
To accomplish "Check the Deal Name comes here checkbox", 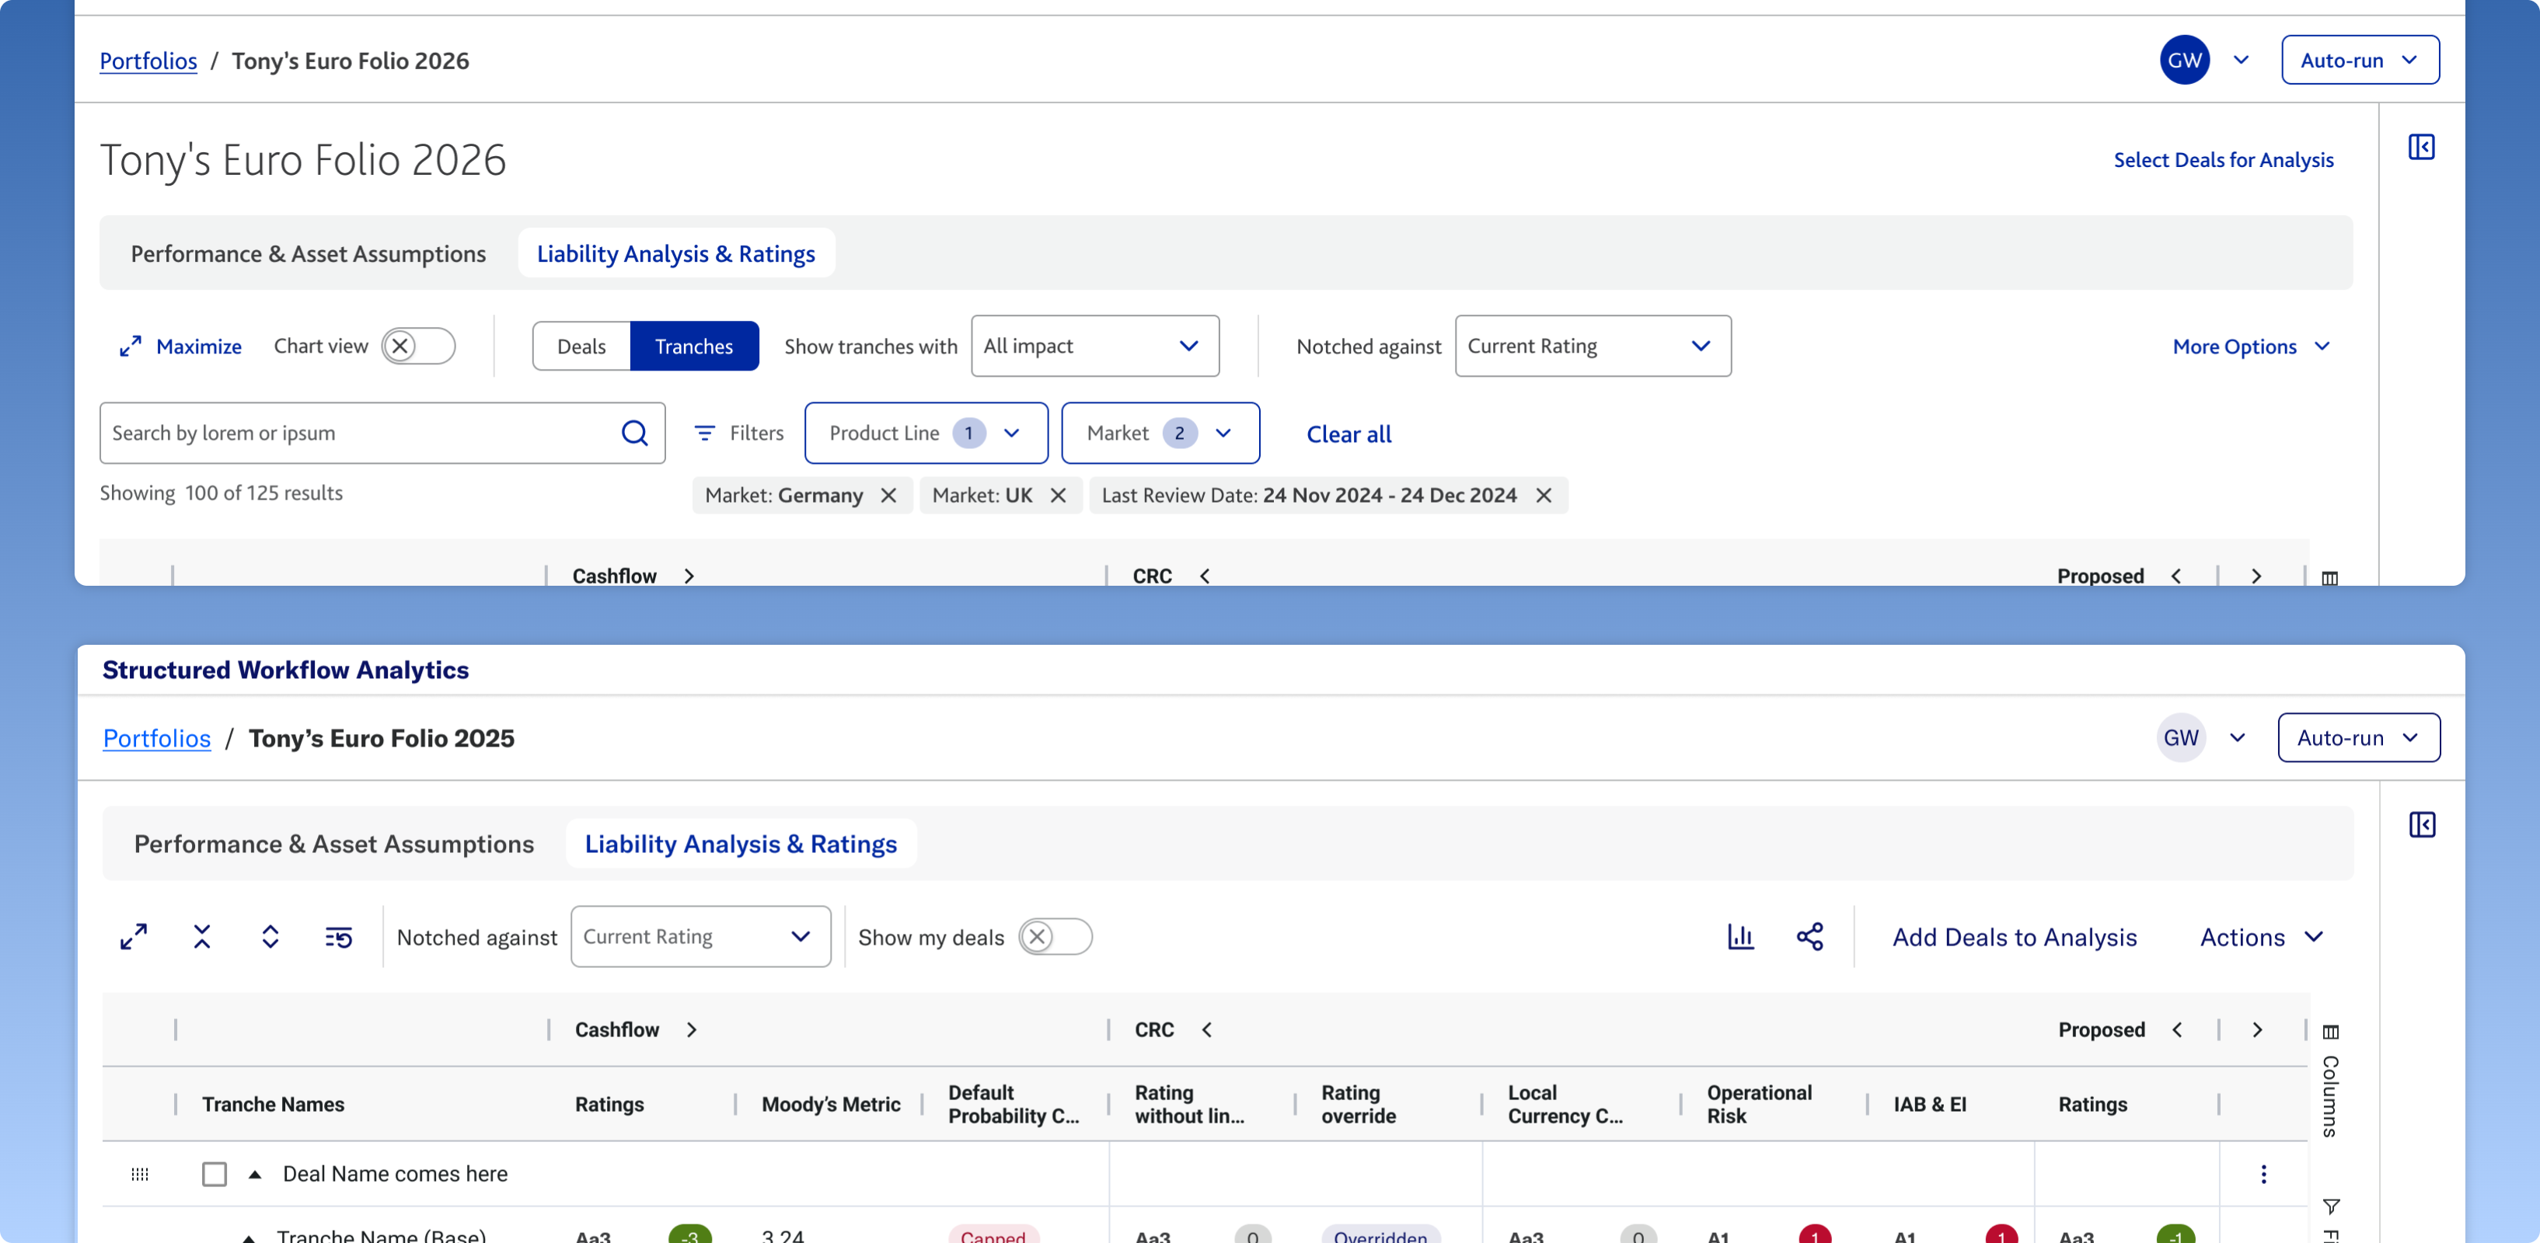I will click(214, 1174).
